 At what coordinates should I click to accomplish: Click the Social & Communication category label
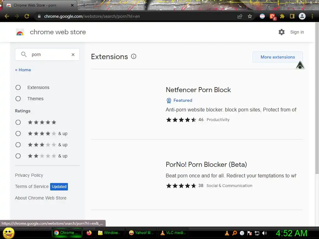[229, 185]
